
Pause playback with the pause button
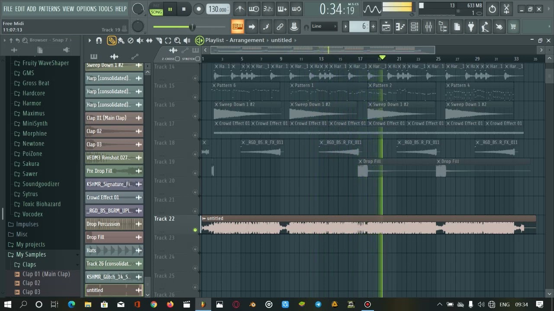coord(170,9)
